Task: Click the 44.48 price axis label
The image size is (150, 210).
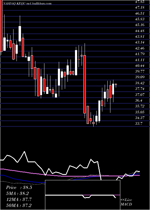Action: pos(140,31)
